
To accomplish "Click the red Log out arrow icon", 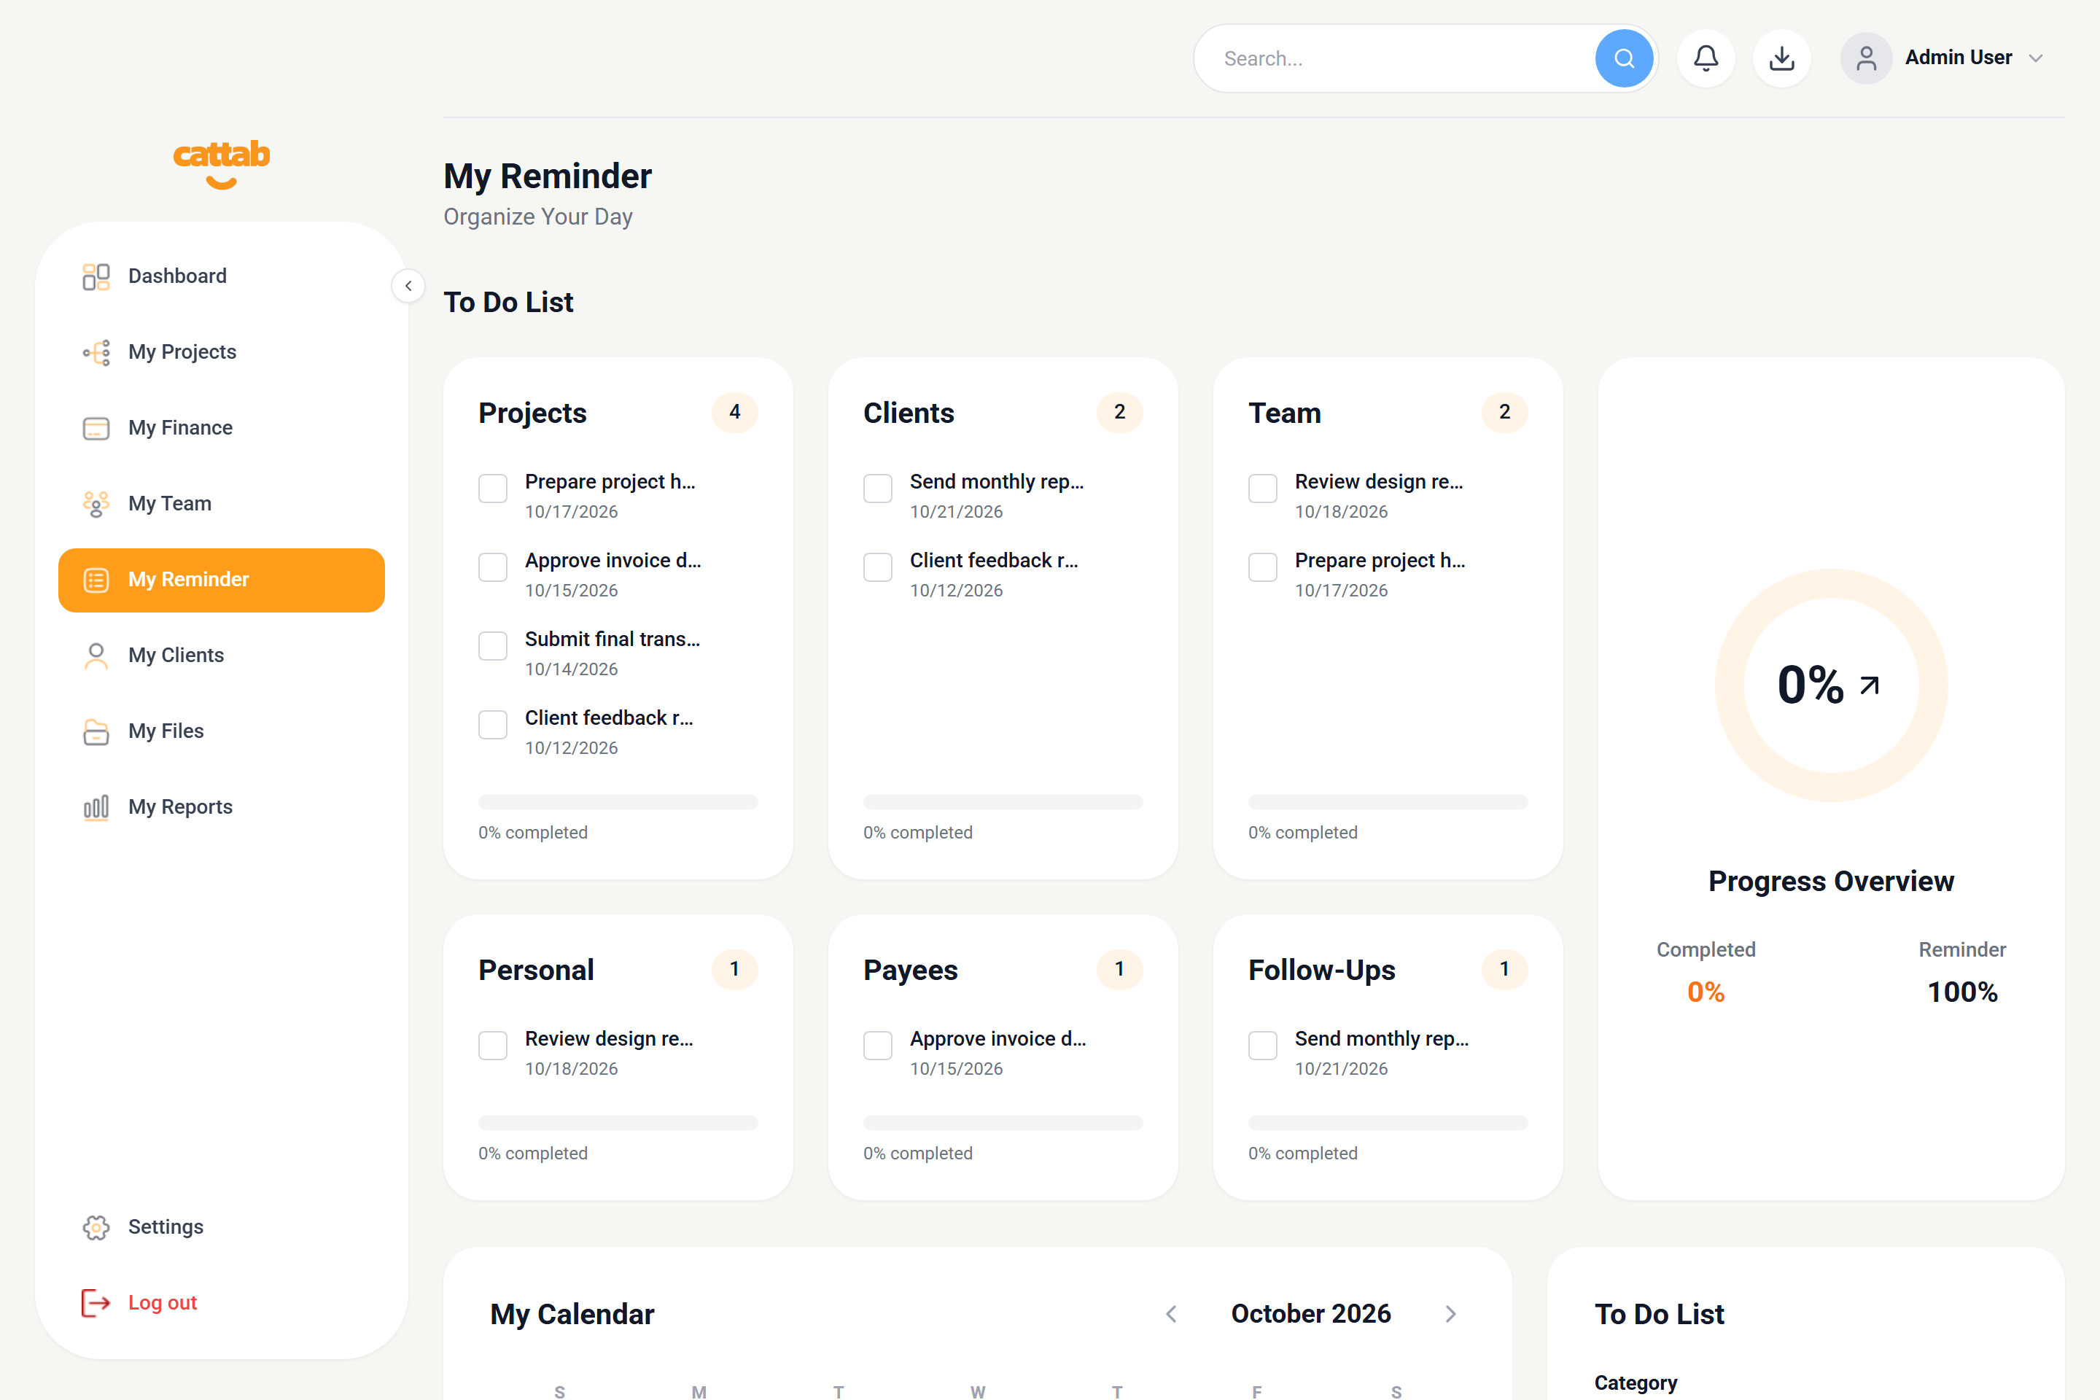I will [96, 1304].
